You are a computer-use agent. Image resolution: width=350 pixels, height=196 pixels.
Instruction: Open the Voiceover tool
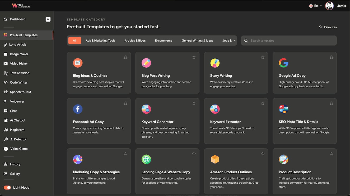click(17, 101)
